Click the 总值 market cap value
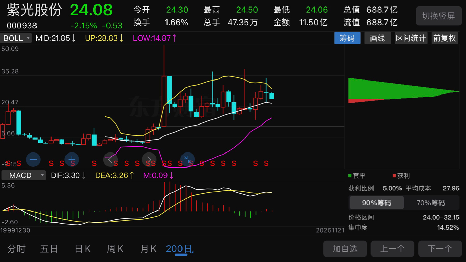This screenshot has height=262, width=466. pyautogui.click(x=382, y=10)
